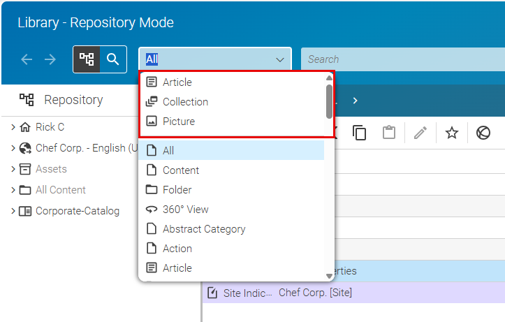Click Abstract Category document icon
The width and height of the screenshot is (505, 322).
pyautogui.click(x=152, y=228)
